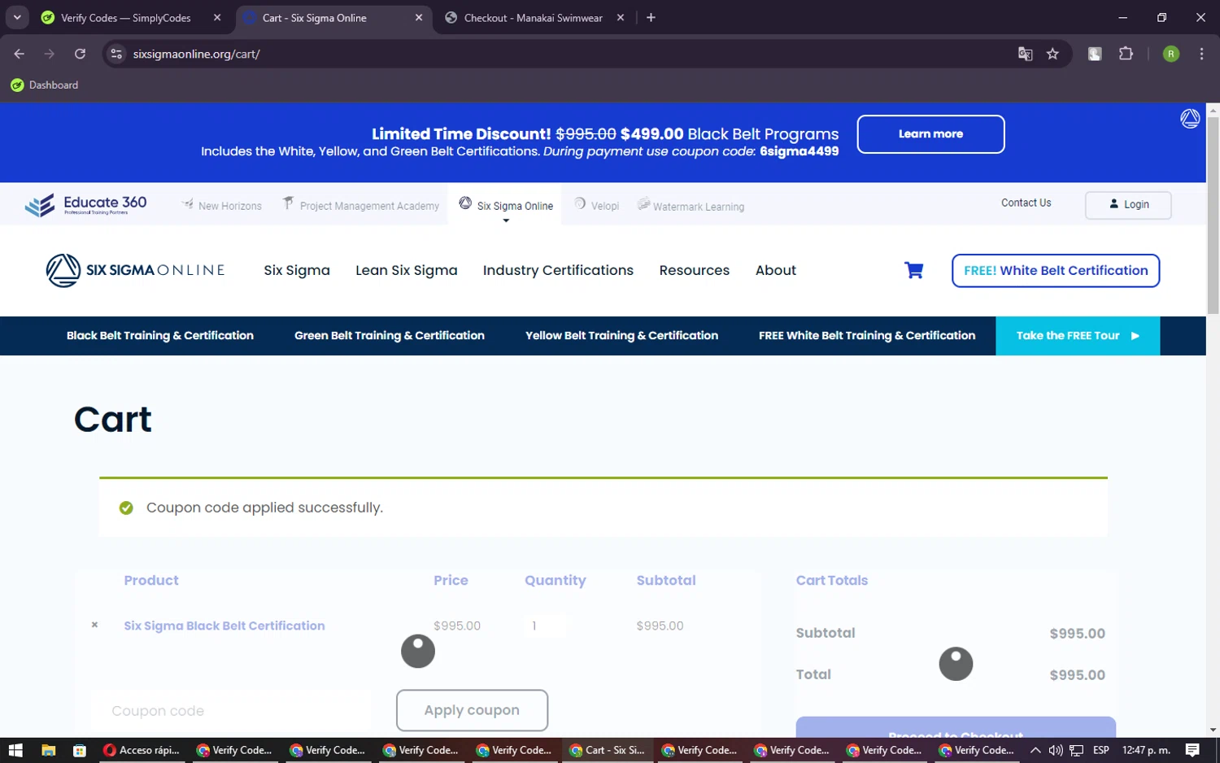Image resolution: width=1220 pixels, height=763 pixels.
Task: Open the taskbar notifications center
Action: [x=1192, y=750]
